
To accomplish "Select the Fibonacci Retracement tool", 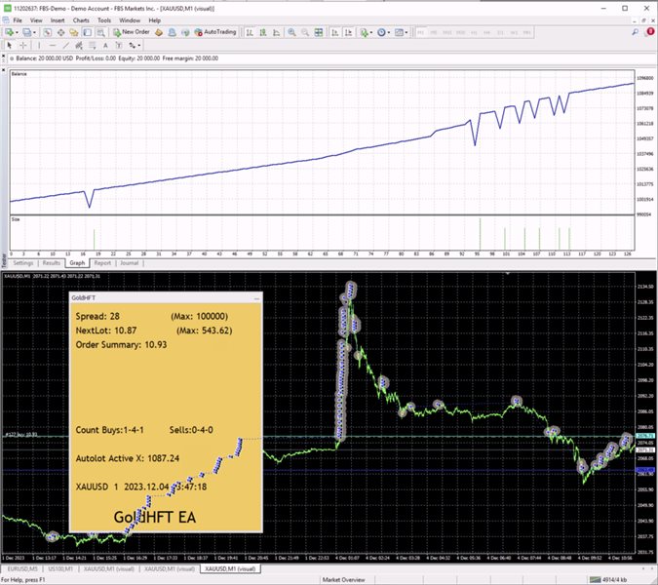I will point(92,45).
